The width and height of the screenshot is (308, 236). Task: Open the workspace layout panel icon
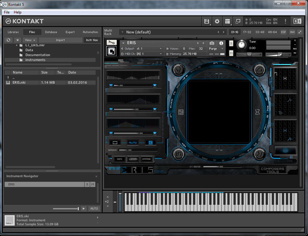(227, 21)
